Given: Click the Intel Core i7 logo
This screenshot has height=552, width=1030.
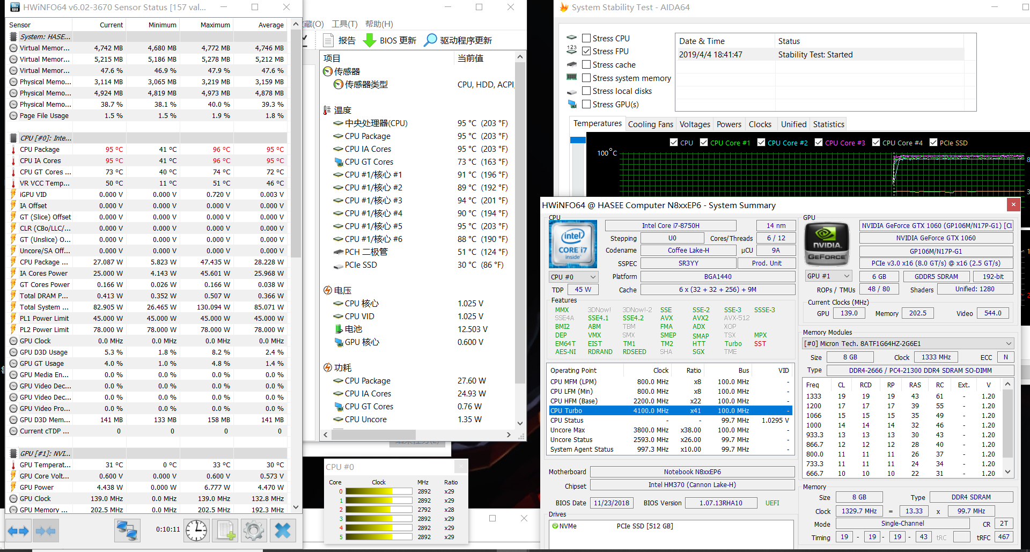Looking at the screenshot, I should click(572, 244).
